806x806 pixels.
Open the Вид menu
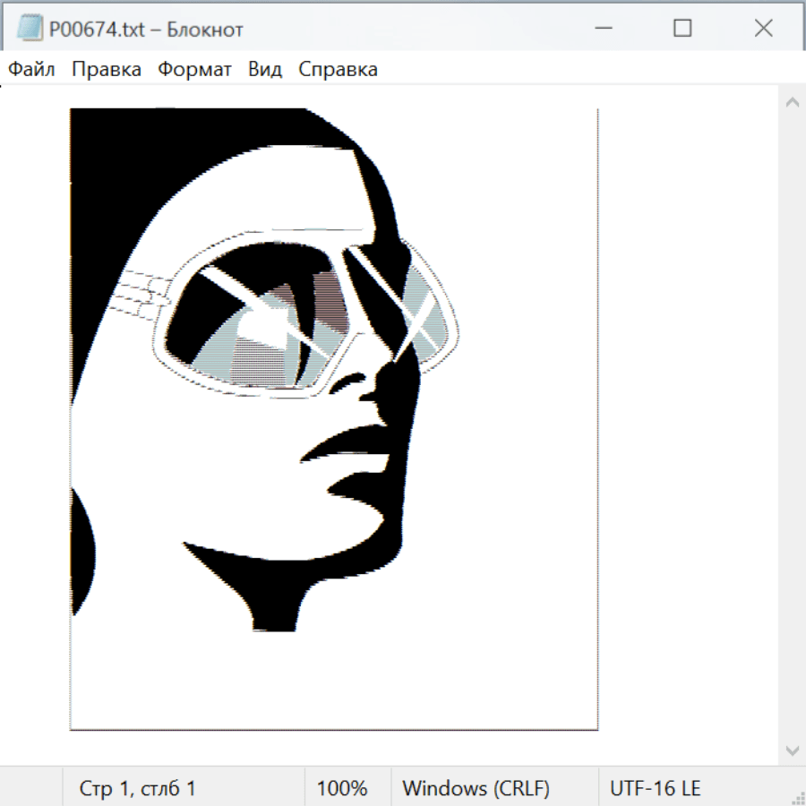click(264, 70)
